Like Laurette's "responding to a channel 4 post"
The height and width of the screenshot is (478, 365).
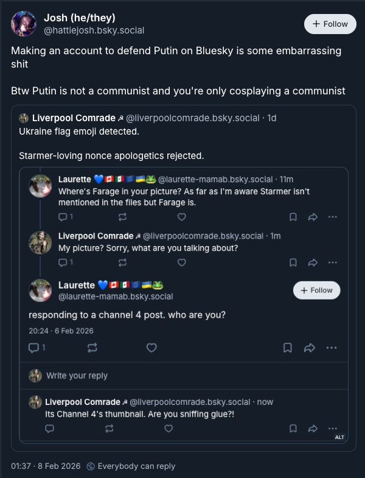151,348
